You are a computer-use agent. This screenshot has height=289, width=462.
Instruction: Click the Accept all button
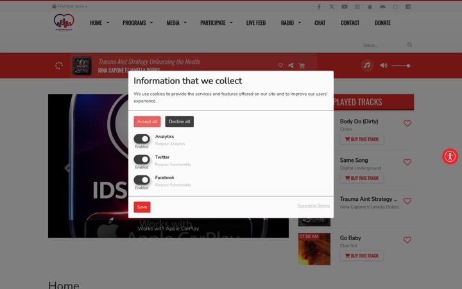(147, 121)
